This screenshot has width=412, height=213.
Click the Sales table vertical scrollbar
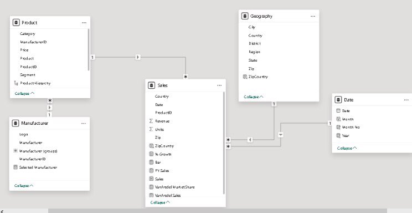pyautogui.click(x=224, y=143)
